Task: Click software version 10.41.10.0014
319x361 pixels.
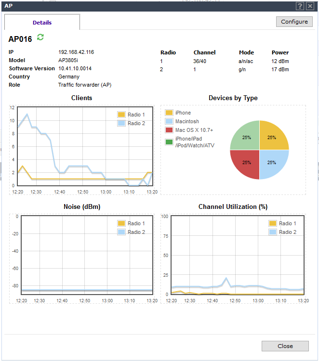Action: click(x=75, y=68)
